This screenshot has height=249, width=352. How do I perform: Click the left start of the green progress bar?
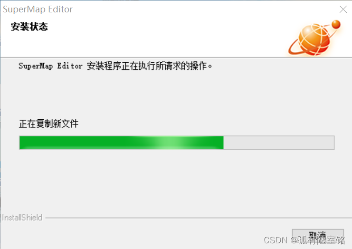tap(22, 143)
